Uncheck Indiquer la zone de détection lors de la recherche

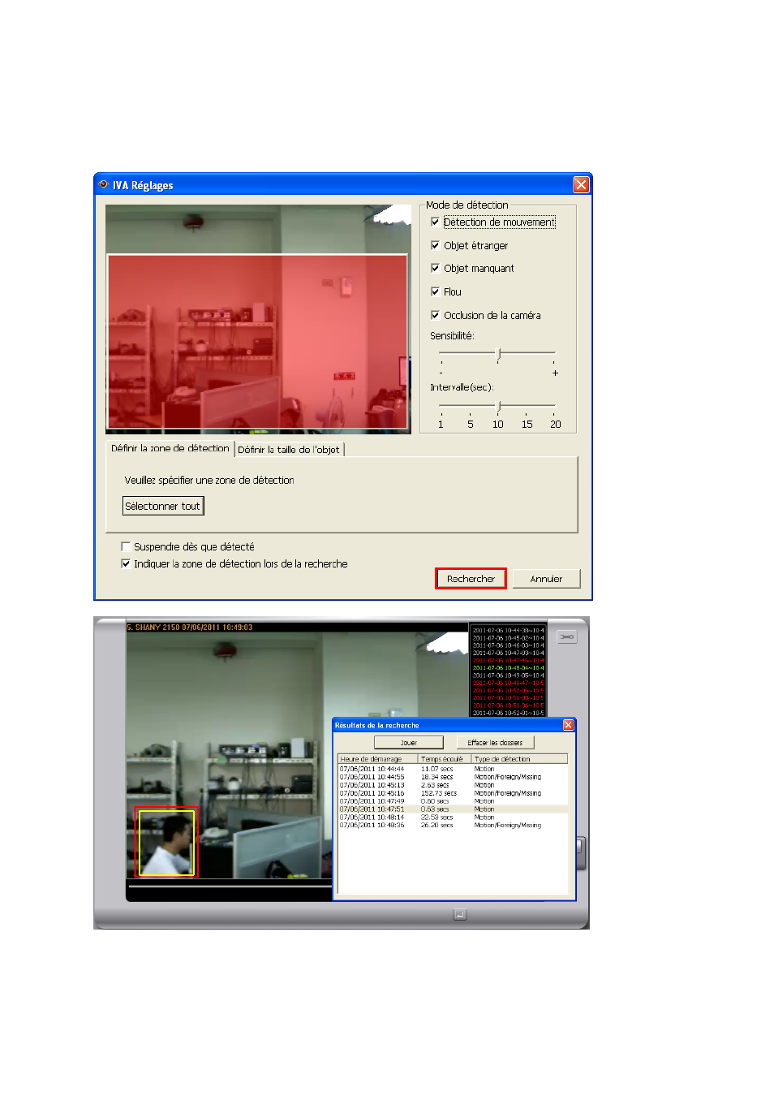pos(126,563)
